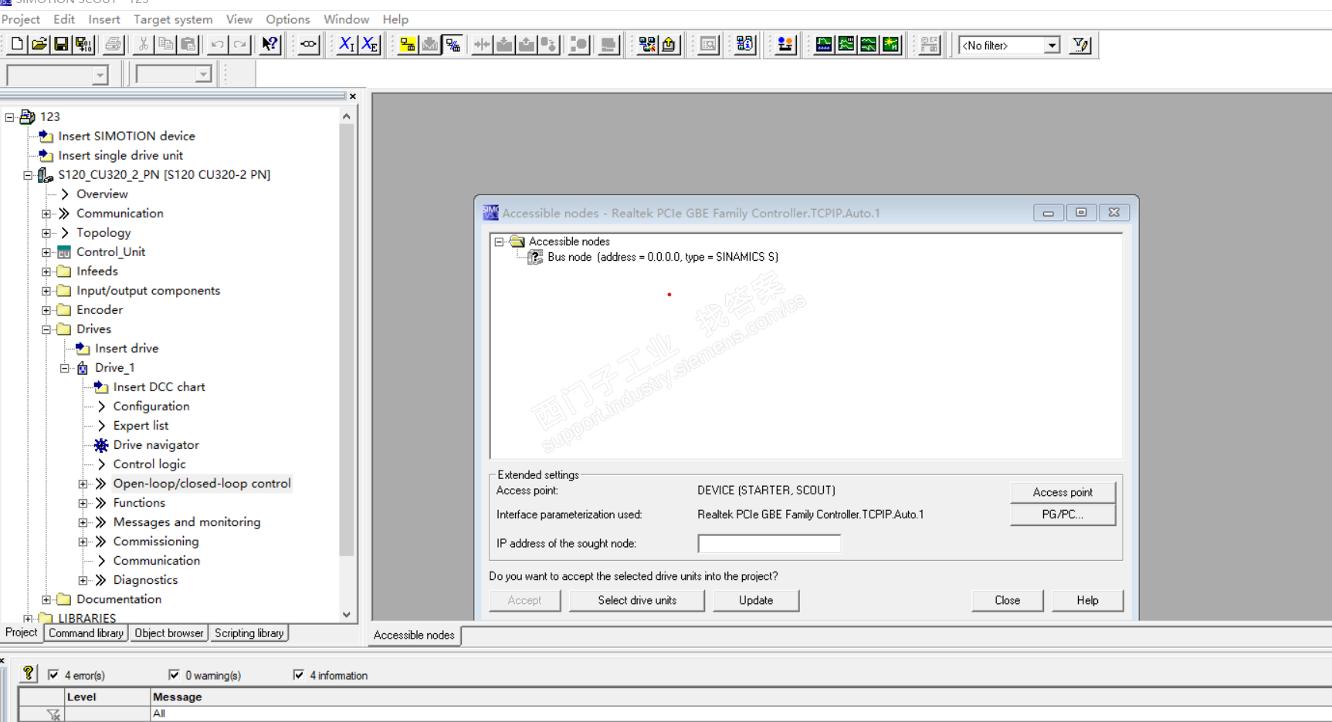Collapse Accessible nodes folder in dialog
Image resolution: width=1332 pixels, height=722 pixels.
(x=499, y=241)
